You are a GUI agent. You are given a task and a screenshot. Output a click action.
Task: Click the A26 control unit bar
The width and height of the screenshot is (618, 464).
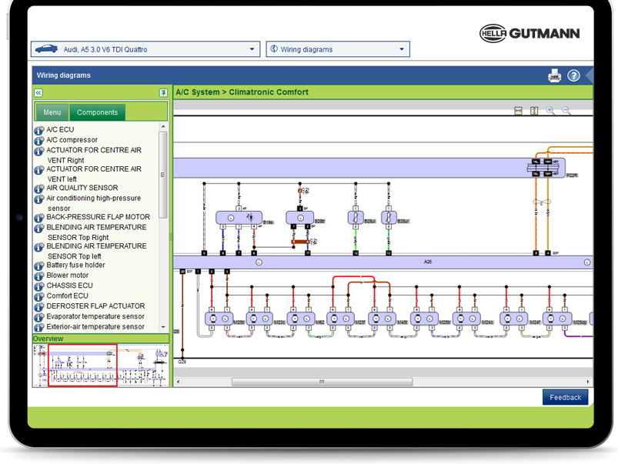[x=383, y=262]
